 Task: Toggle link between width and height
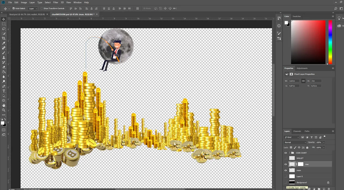click(303, 81)
